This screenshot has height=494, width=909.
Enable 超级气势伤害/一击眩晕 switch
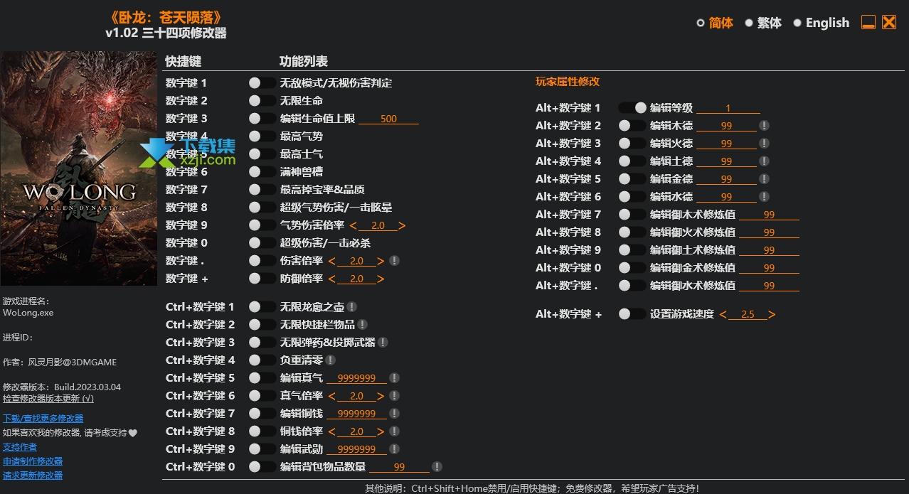click(262, 208)
